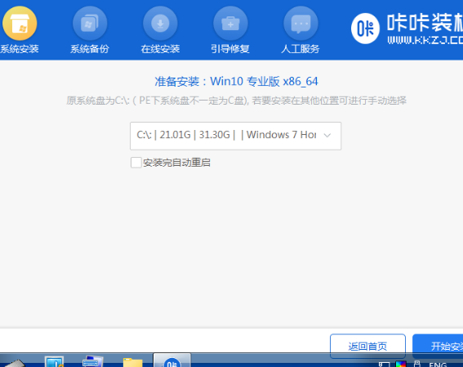Open the 系统备份 system backup section
The width and height of the screenshot is (463, 367).
(x=90, y=30)
